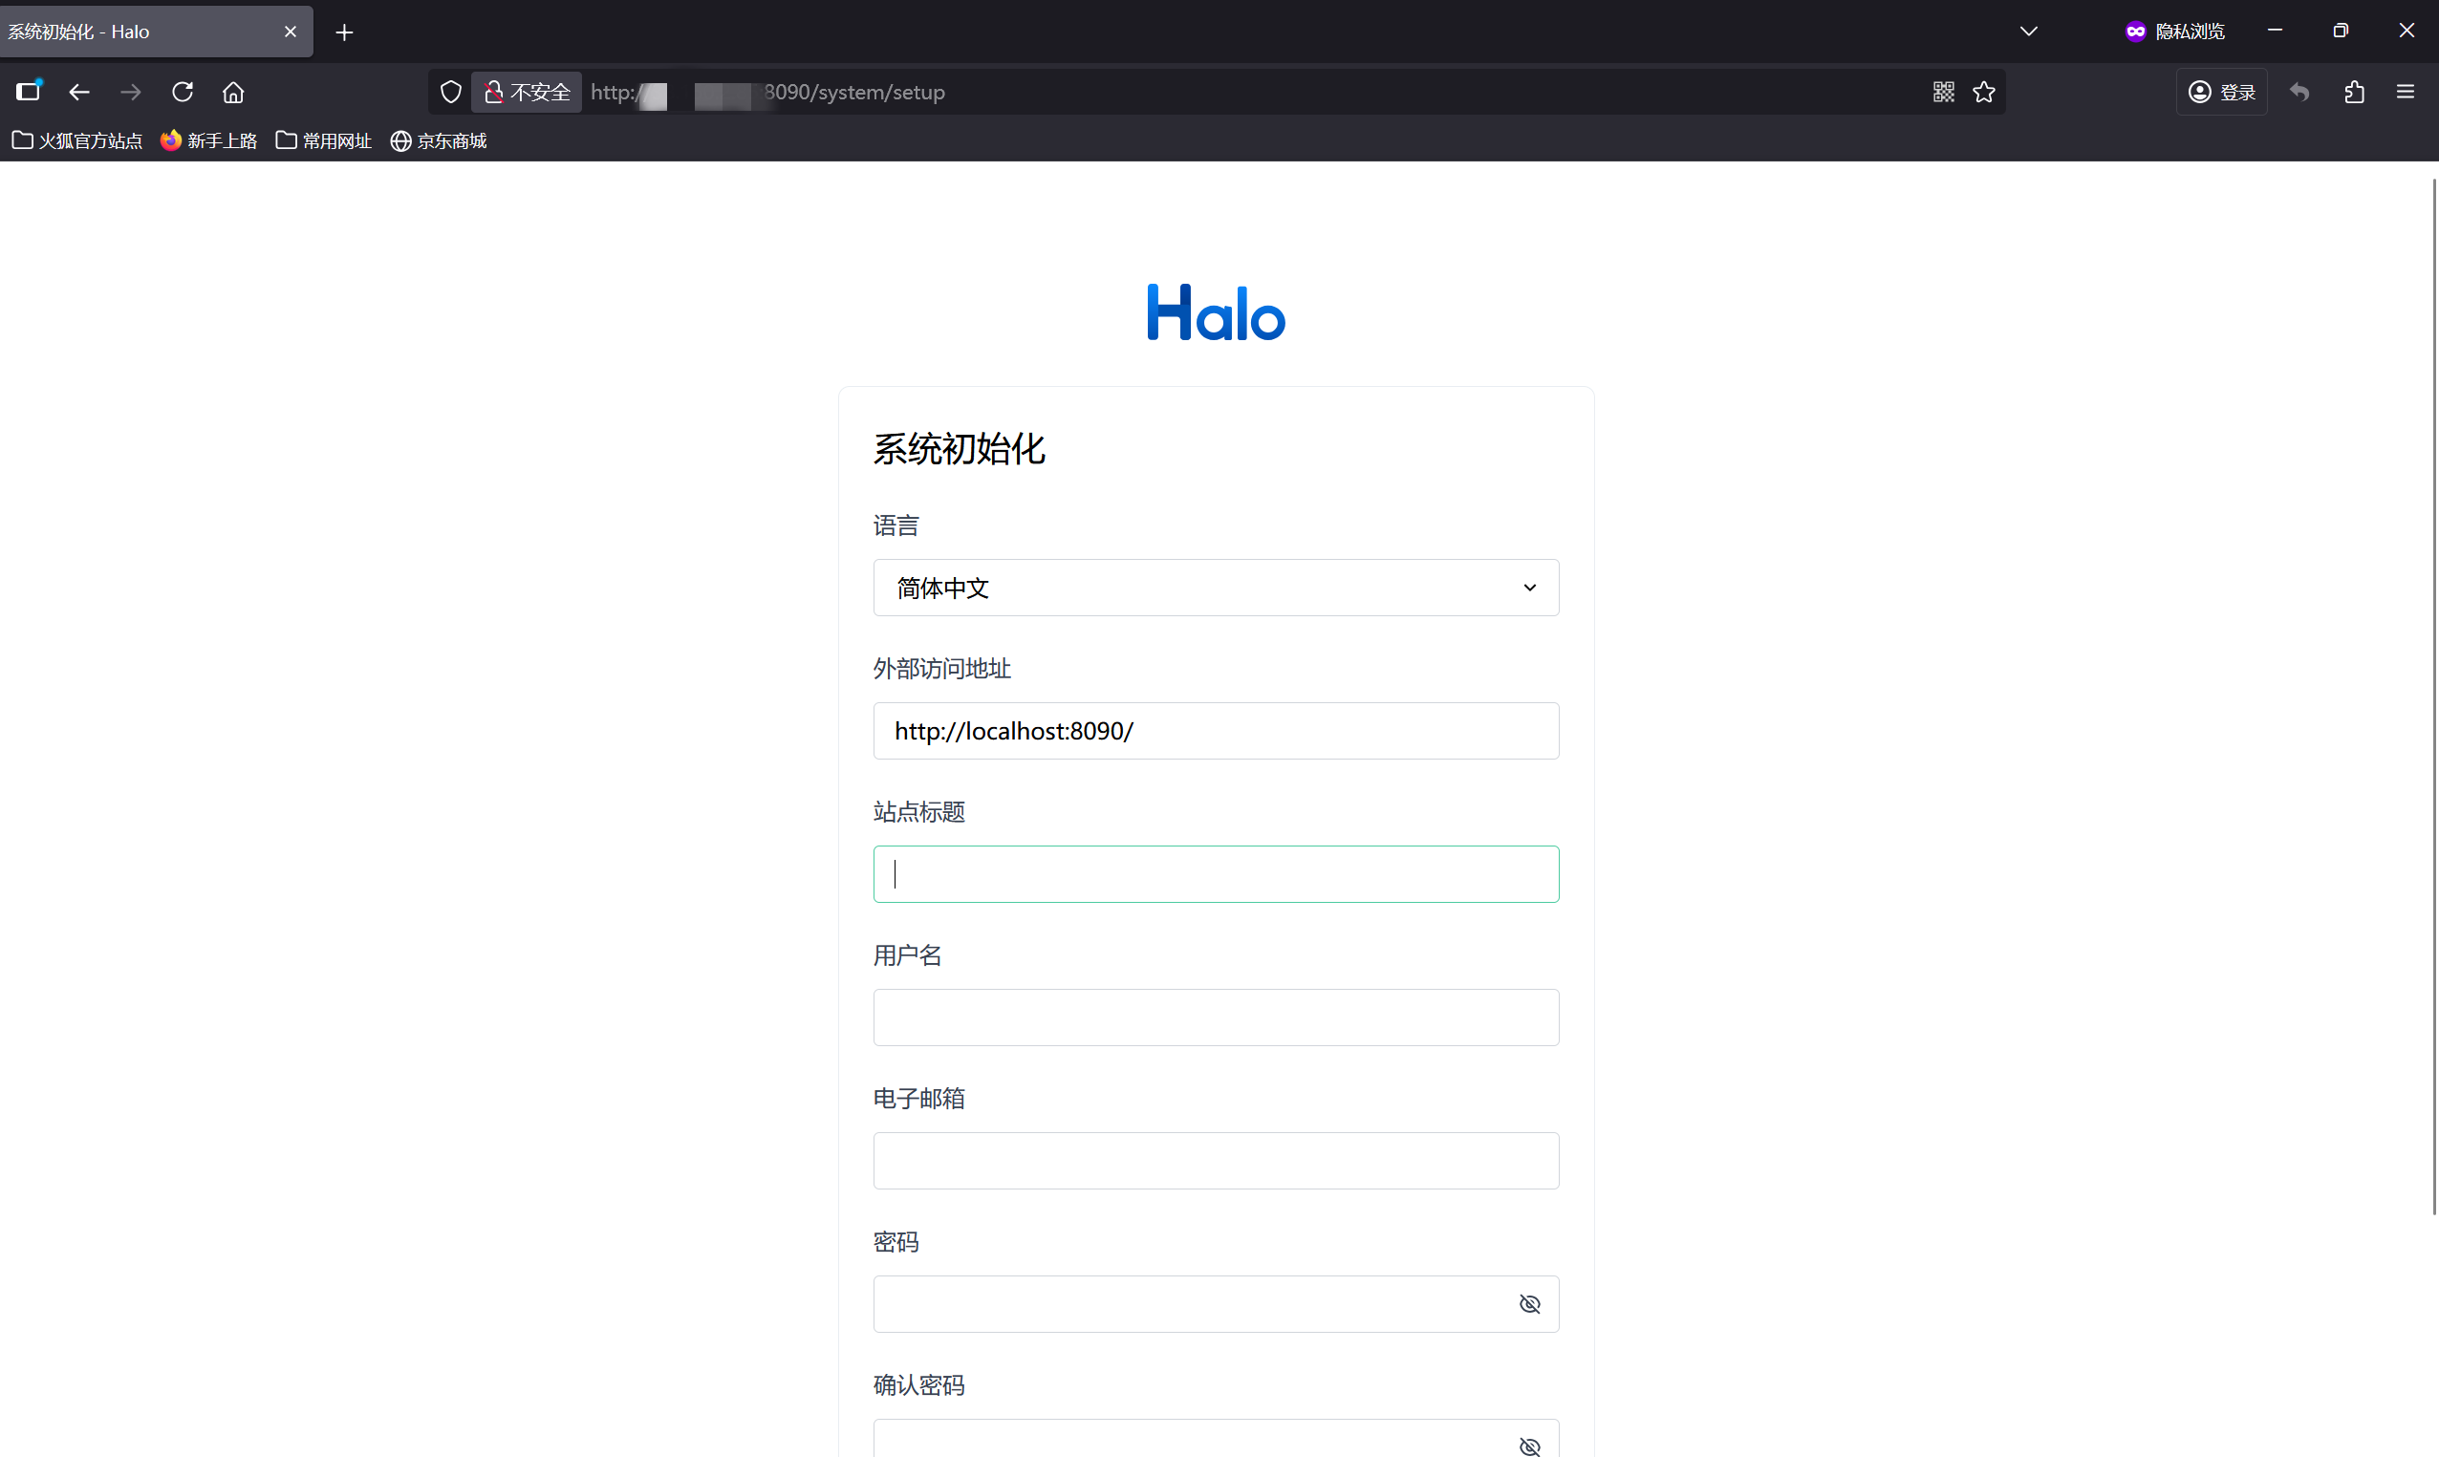This screenshot has height=1457, width=2439.
Task: Go to browser home page icon
Action: (232, 93)
